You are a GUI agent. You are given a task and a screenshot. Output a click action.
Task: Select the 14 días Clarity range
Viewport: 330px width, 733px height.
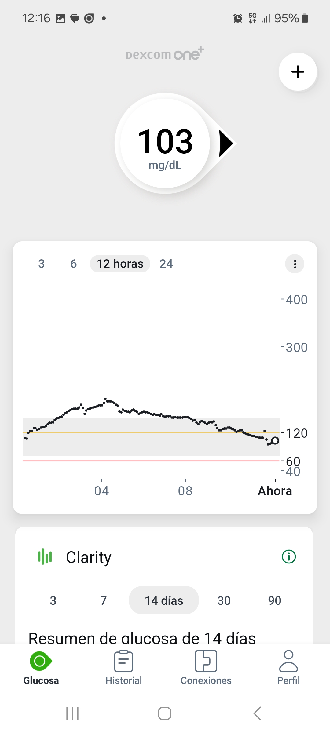point(164,600)
